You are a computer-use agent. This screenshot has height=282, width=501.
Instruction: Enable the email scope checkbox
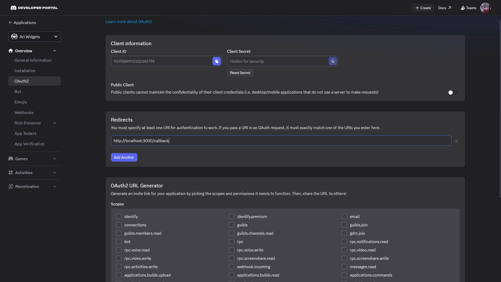click(x=344, y=216)
